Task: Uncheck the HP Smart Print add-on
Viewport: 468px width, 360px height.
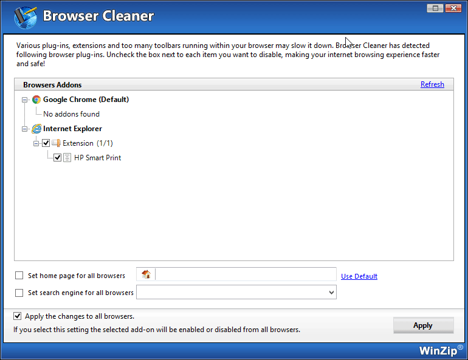Action: point(58,158)
